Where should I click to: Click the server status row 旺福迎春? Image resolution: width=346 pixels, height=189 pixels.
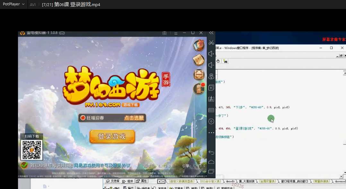[x=112, y=118]
